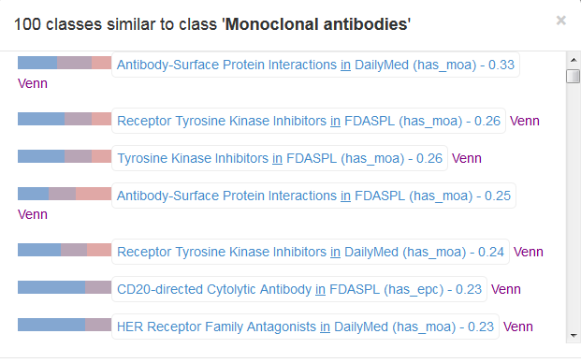Screen dimensions: 581x363
Task: Open Antibody-Surface Protein Interactions in FDASPL link
Action: click(x=313, y=196)
